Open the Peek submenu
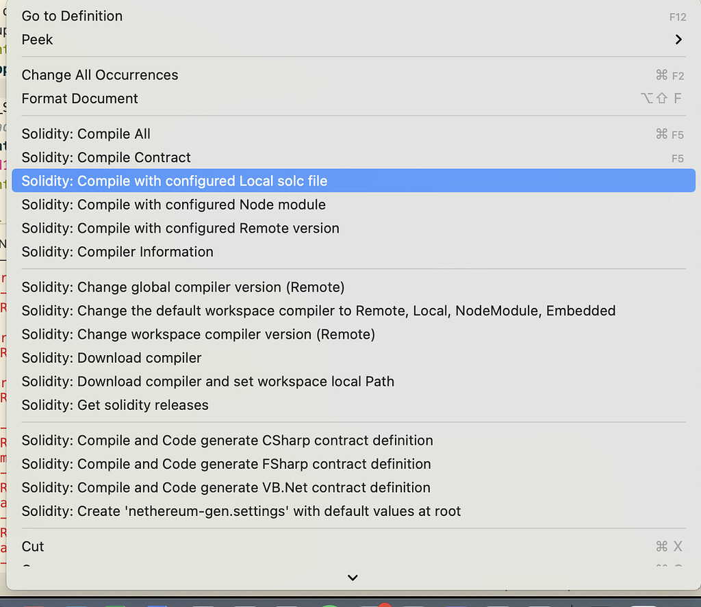701x607 pixels. pos(37,40)
